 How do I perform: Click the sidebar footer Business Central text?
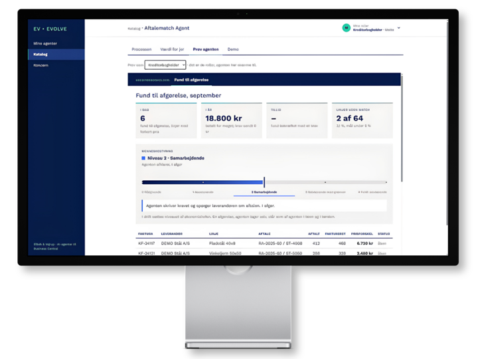tap(46, 249)
